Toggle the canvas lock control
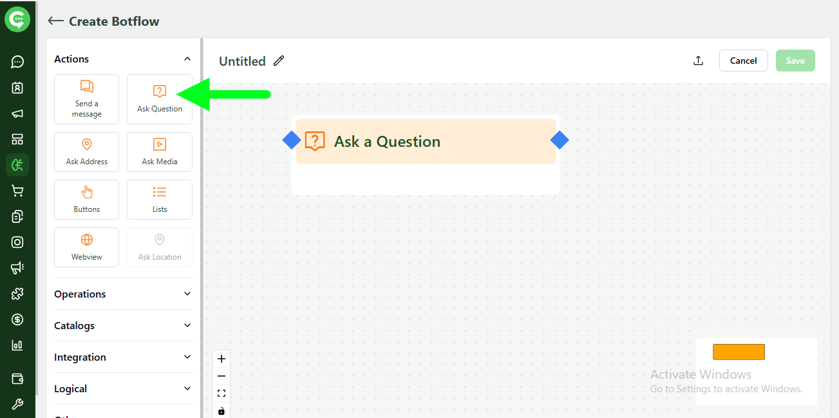 [222, 410]
